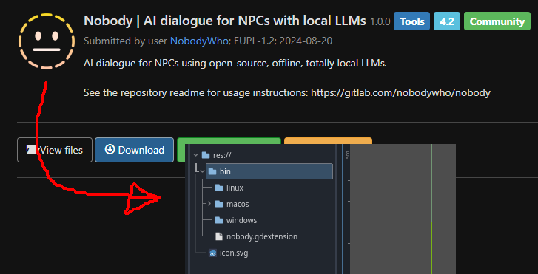Click the 1.0.0 version number text
The image size is (538, 274).
click(380, 22)
